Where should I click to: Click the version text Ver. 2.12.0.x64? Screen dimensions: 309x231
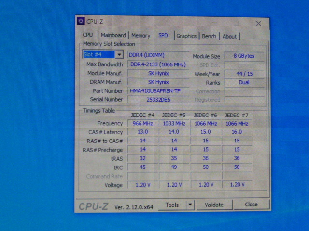tap(134, 207)
